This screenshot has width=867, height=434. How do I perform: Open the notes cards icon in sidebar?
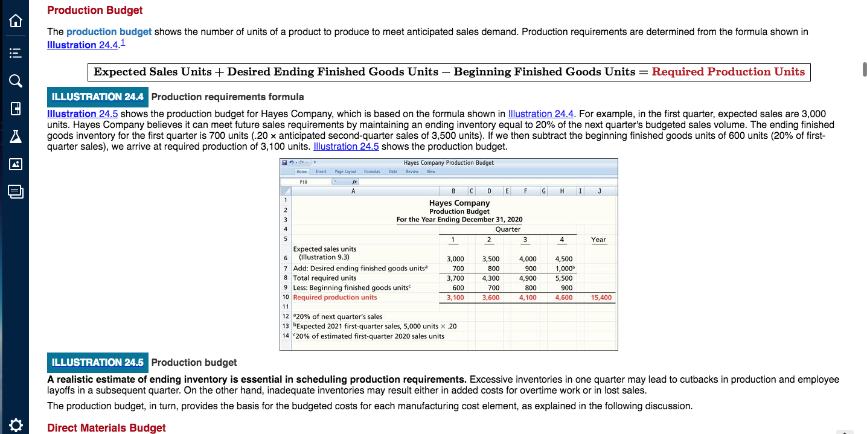(x=16, y=192)
